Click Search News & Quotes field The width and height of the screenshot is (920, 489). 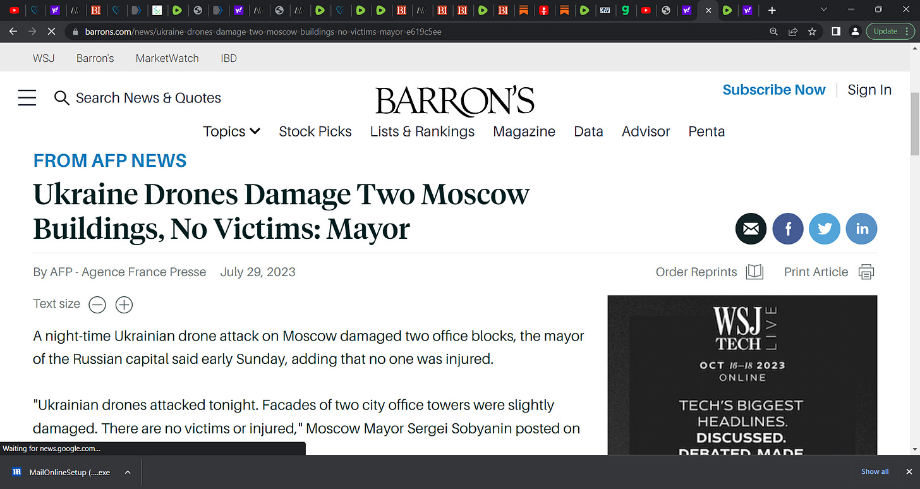(148, 98)
